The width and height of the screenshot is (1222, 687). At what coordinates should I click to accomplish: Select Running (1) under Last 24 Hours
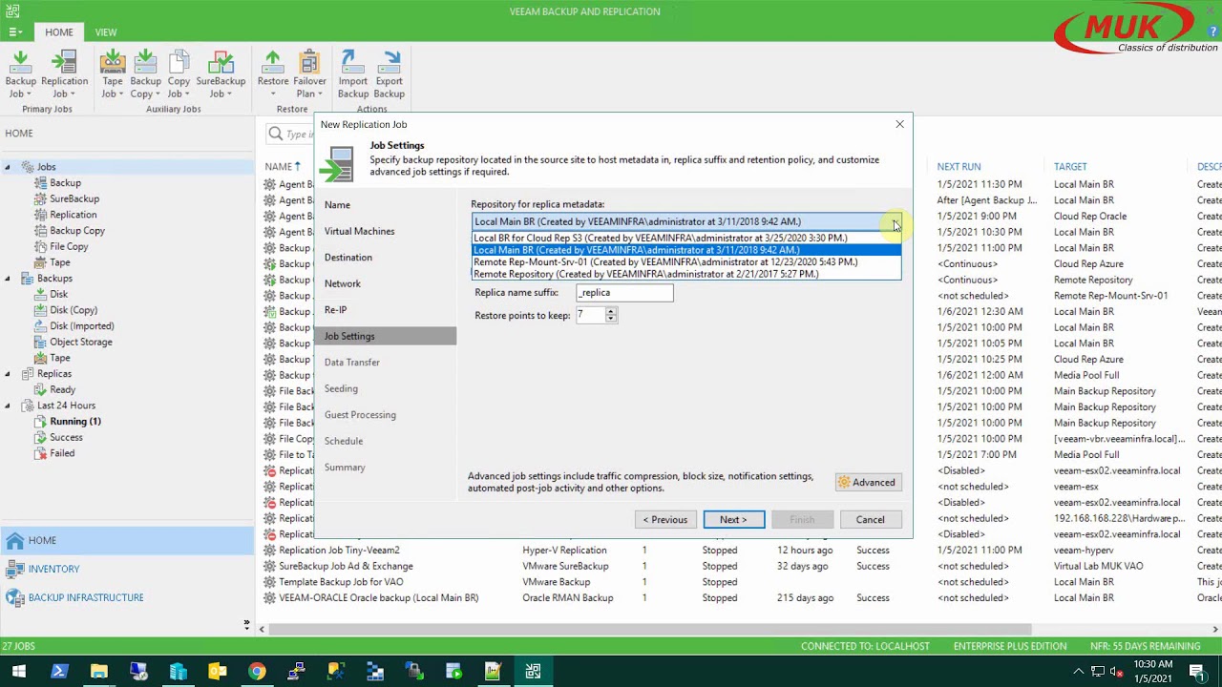[75, 422]
